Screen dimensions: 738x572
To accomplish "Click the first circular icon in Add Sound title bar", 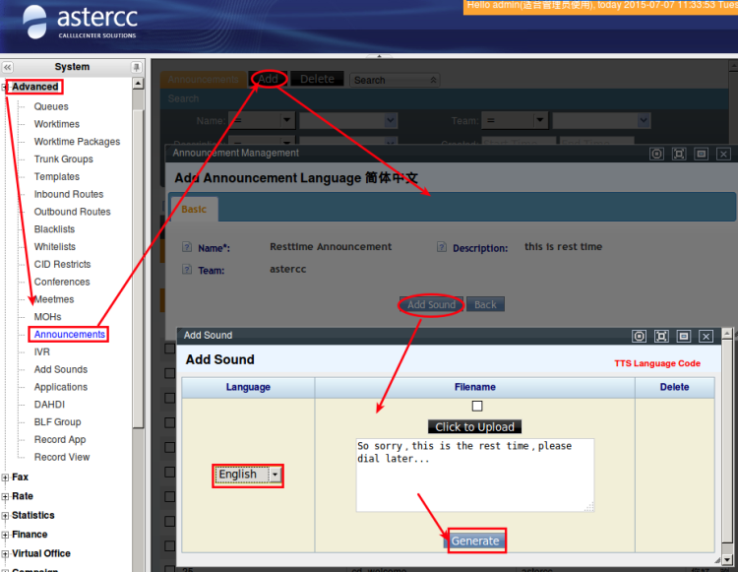I will (x=639, y=336).
